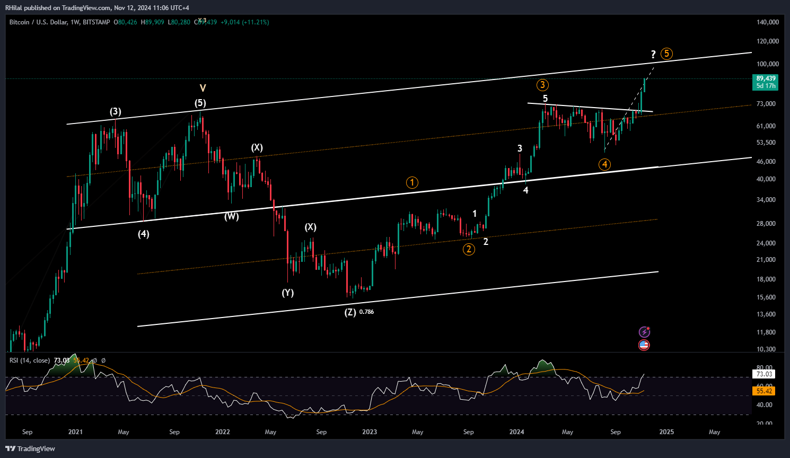Click the 40,000 price axis level

766,179
